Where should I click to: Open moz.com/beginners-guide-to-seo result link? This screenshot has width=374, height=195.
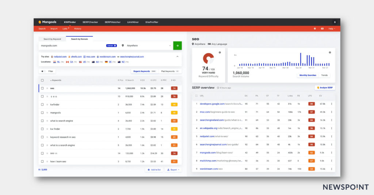(x=217, y=112)
